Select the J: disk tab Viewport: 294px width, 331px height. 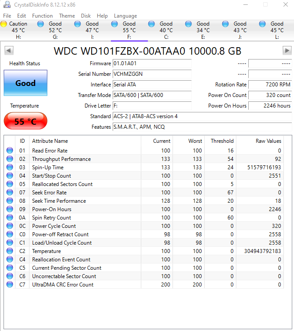tap(240, 30)
